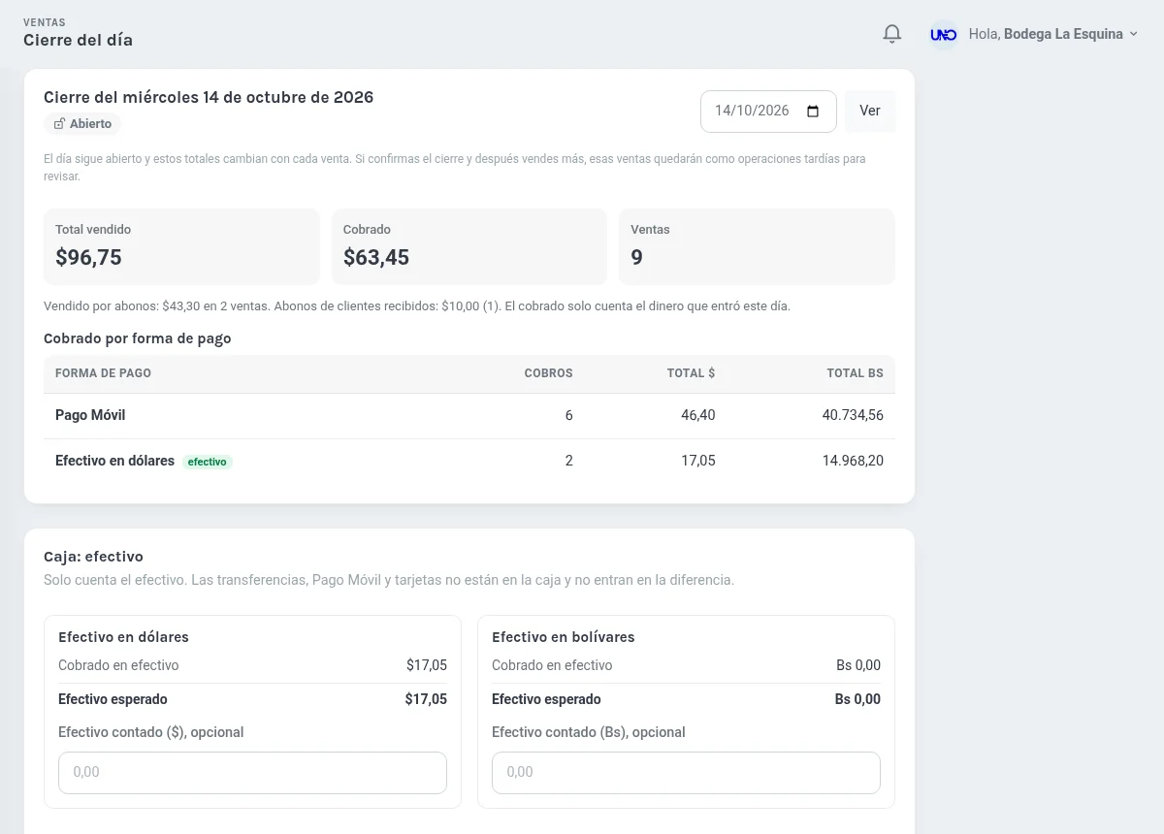
Task: Click the Cobrado por forma de pago heading
Action: tap(138, 338)
